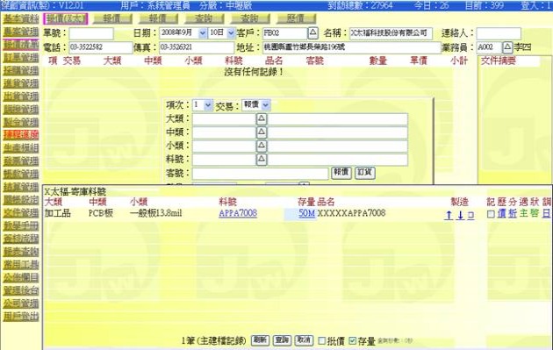Open the APPA7008 part number link
The height and width of the screenshot is (350, 553).
238,213
